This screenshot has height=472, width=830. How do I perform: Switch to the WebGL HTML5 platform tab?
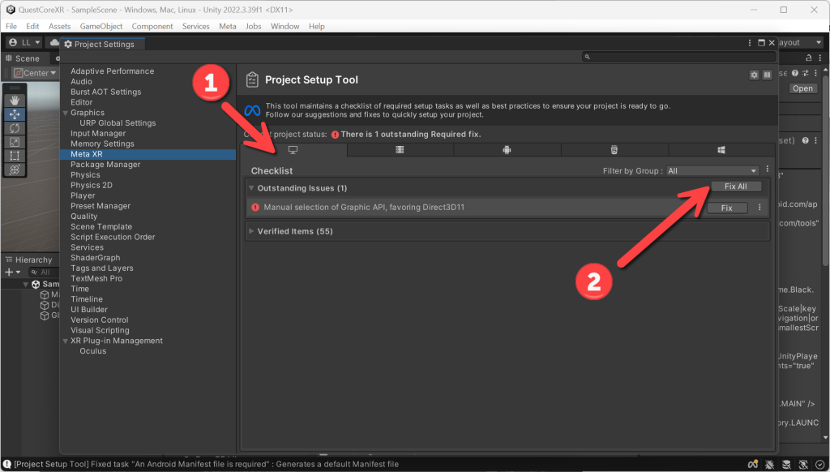tap(614, 150)
